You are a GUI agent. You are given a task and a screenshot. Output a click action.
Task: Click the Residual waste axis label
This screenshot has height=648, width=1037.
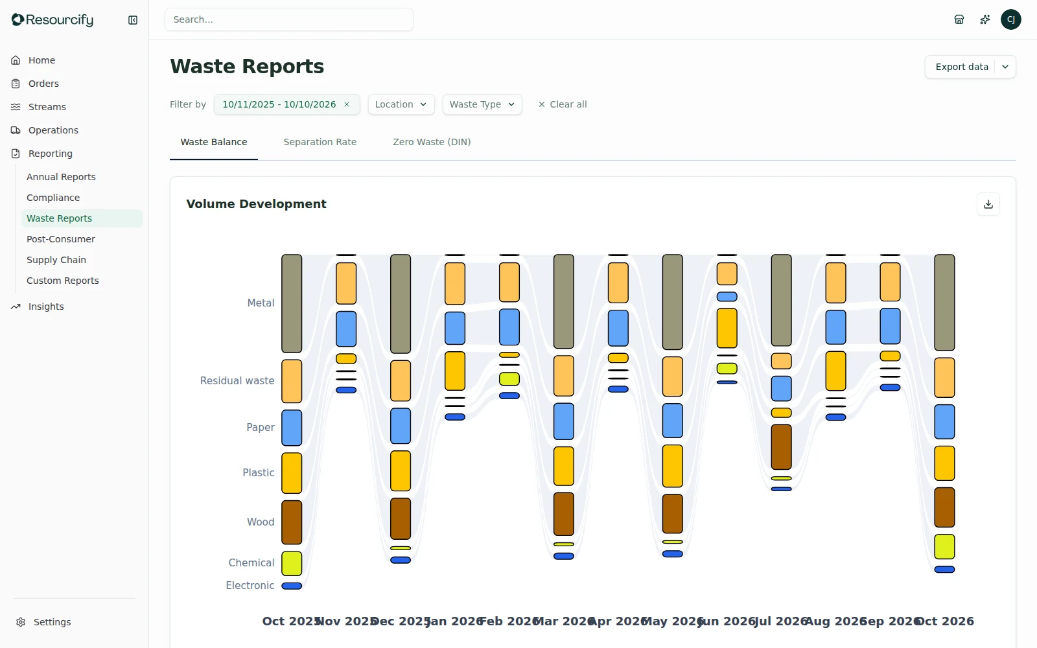coord(237,380)
